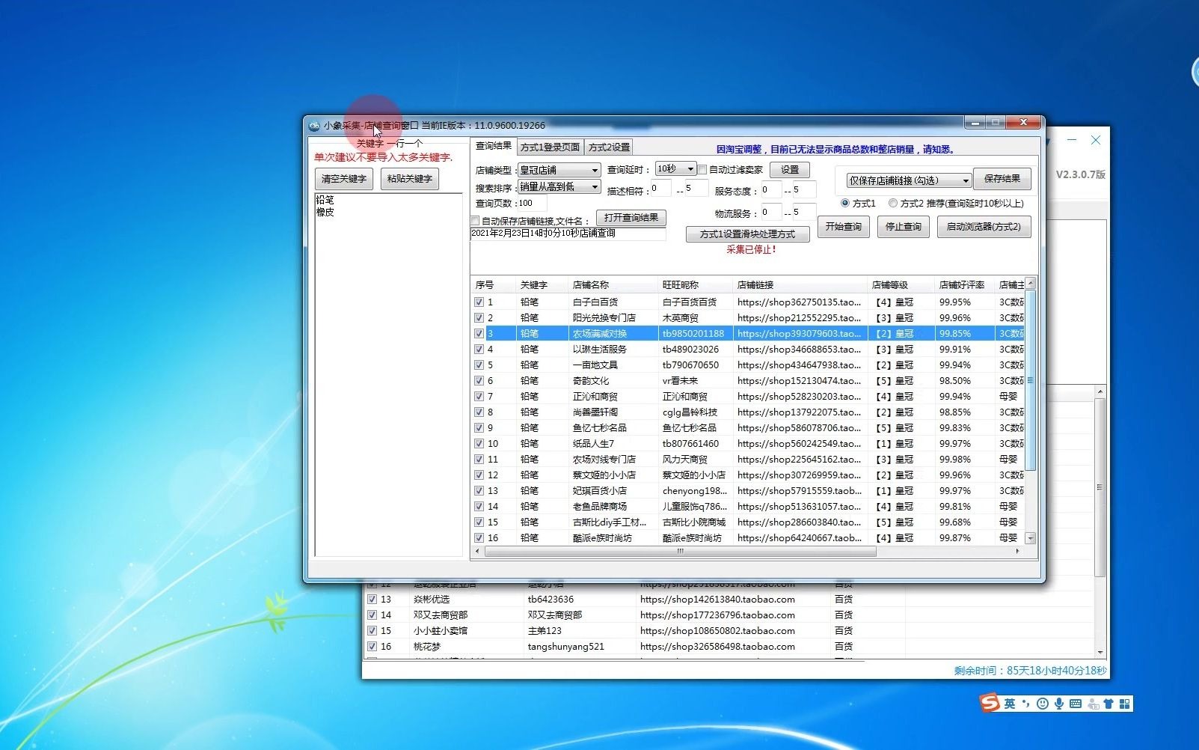Image resolution: width=1199 pixels, height=750 pixels.
Task: Minimize the background V2.3.0.7 main window
Action: (1072, 140)
